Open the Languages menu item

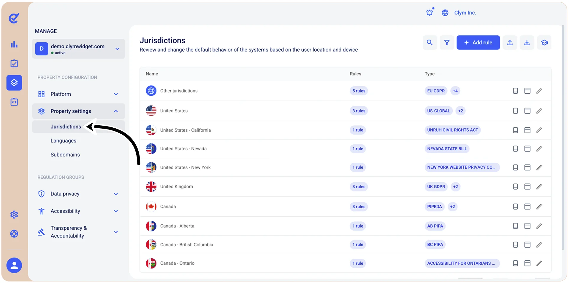pos(63,141)
